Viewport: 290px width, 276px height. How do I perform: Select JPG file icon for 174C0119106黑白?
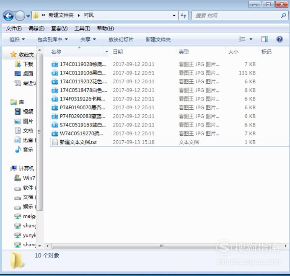pos(55,73)
